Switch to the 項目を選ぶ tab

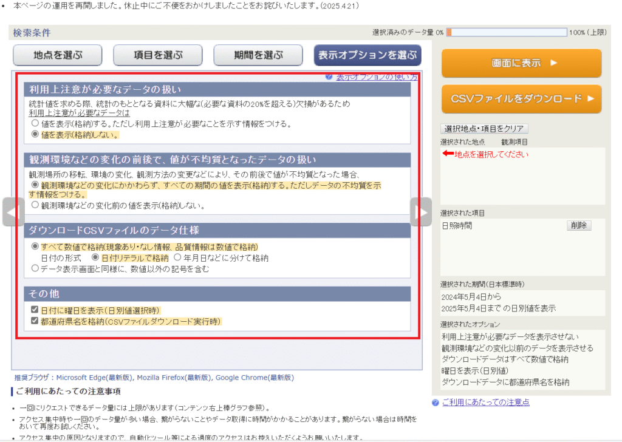[158, 55]
